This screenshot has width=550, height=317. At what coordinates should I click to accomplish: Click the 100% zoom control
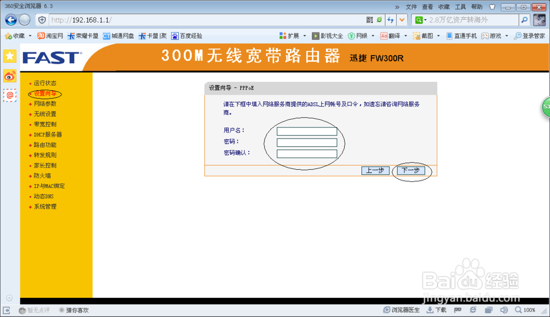pos(525,310)
